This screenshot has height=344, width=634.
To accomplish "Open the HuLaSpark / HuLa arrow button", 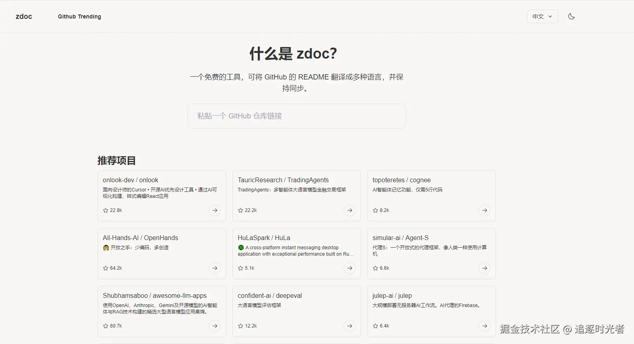I will coord(350,268).
